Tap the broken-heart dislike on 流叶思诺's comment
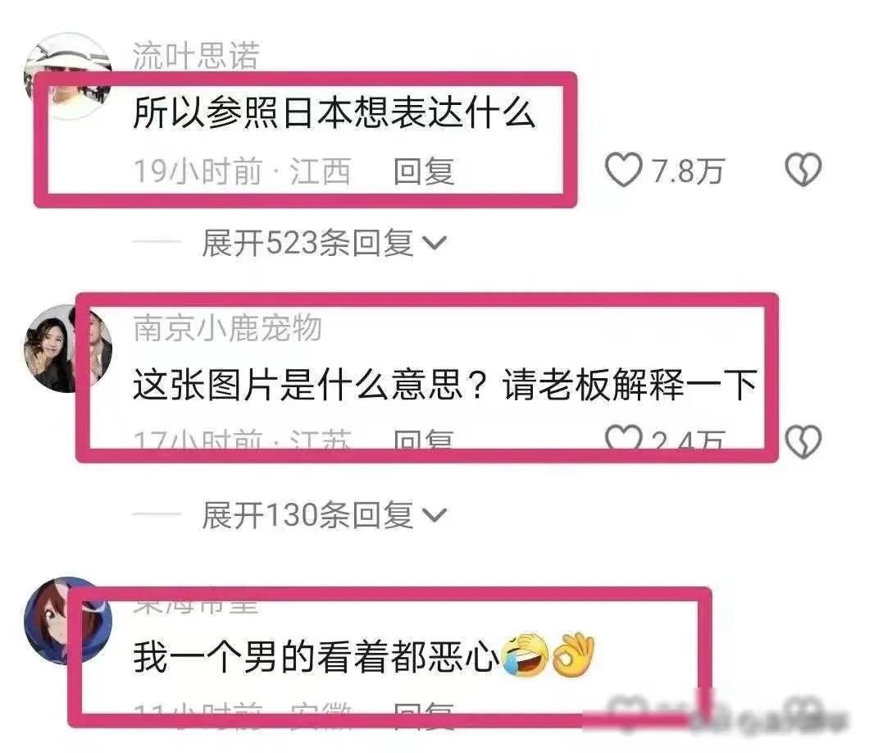The image size is (869, 753). 803,170
